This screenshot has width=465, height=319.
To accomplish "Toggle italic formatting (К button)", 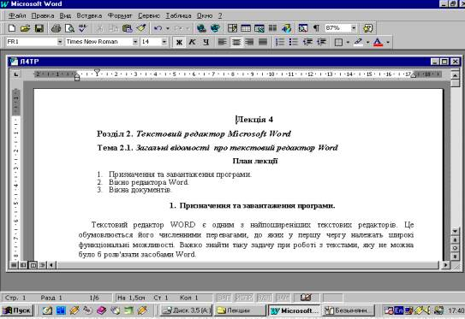I will (x=192, y=42).
